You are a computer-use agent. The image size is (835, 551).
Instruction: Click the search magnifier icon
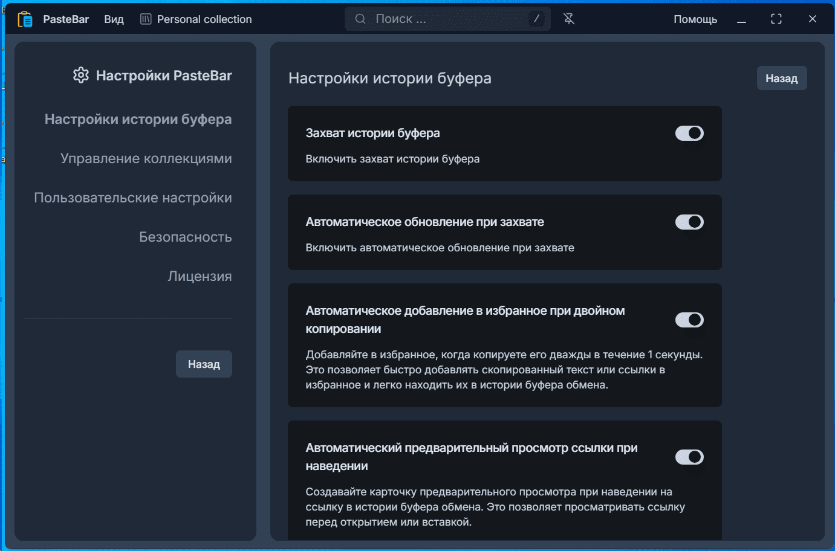[x=360, y=19]
